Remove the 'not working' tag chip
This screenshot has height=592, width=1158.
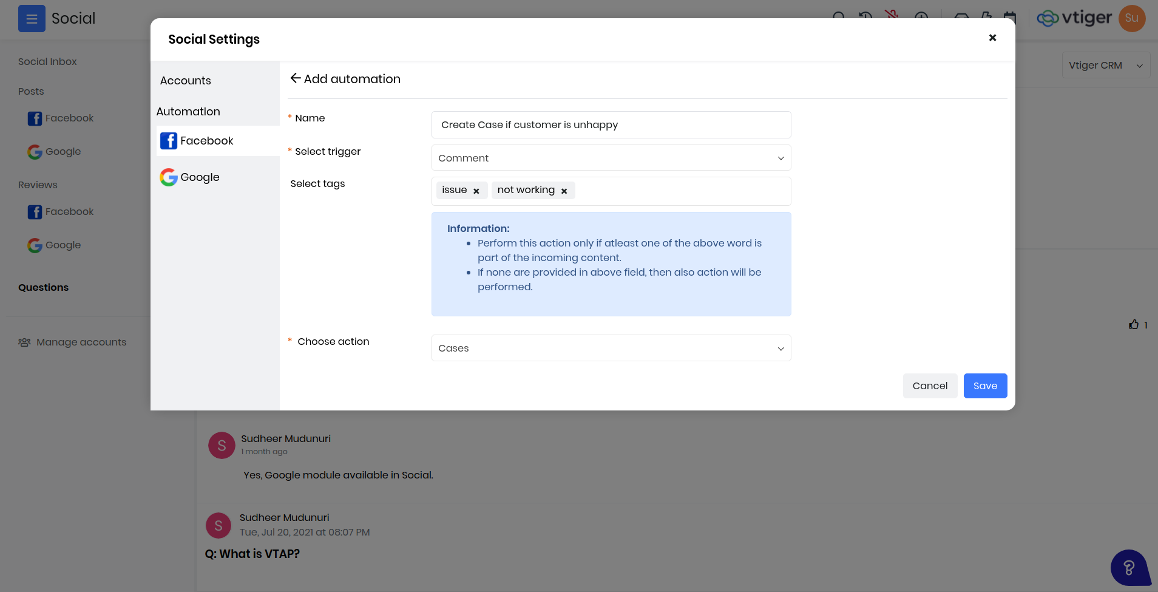click(564, 190)
